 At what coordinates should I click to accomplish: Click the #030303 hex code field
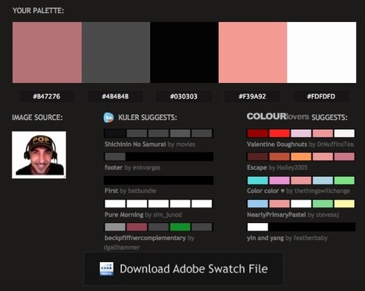[x=184, y=96]
